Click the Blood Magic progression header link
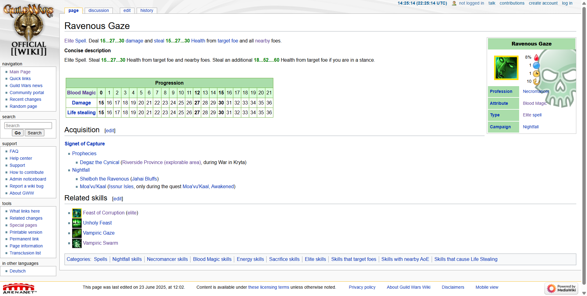The width and height of the screenshot is (587, 296). (81, 93)
